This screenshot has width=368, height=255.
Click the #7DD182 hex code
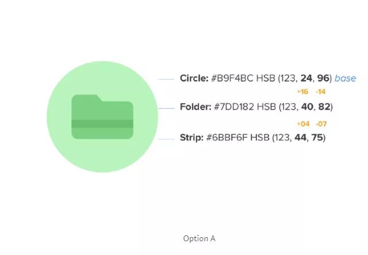coord(234,107)
